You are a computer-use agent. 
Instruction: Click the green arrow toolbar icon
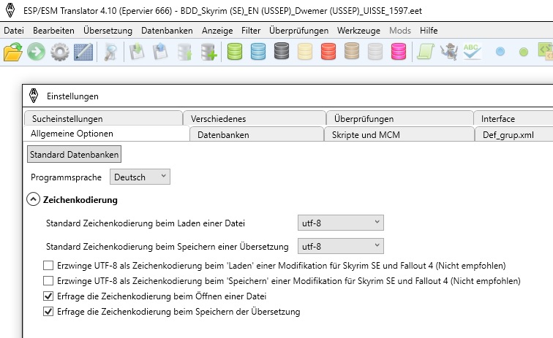37,53
